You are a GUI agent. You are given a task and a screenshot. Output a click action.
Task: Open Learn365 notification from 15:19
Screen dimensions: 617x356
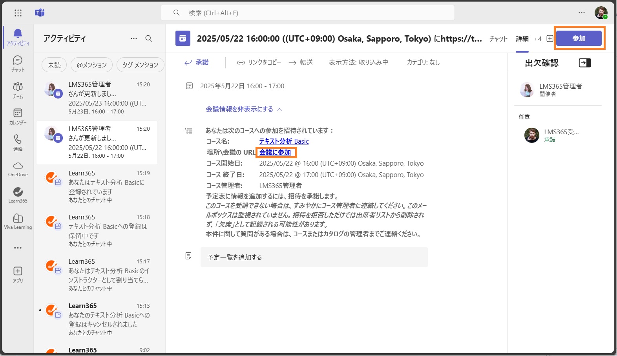(97, 186)
